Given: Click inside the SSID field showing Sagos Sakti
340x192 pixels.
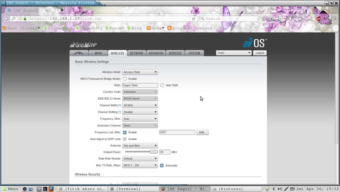Looking at the screenshot, I should coord(140,85).
